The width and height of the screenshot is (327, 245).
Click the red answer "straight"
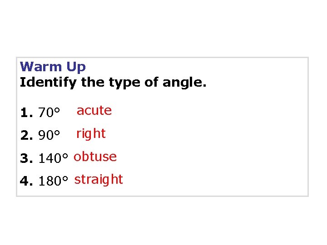[99, 180]
